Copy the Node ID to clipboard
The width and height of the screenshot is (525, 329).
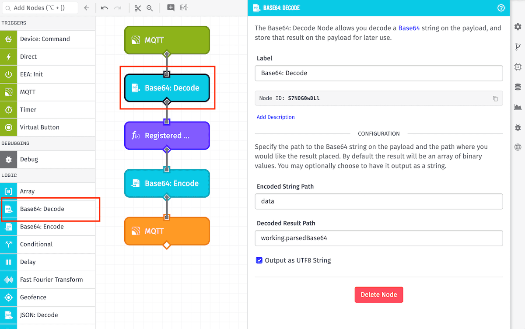click(495, 98)
